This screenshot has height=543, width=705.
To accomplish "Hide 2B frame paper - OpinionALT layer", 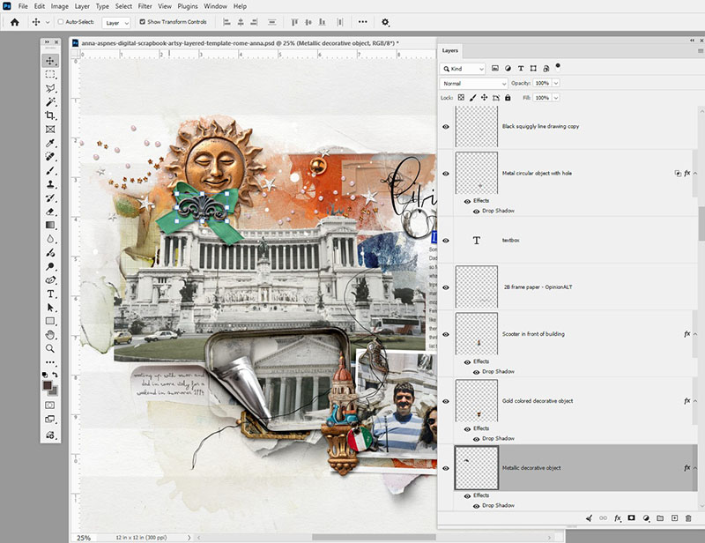I will click(446, 287).
